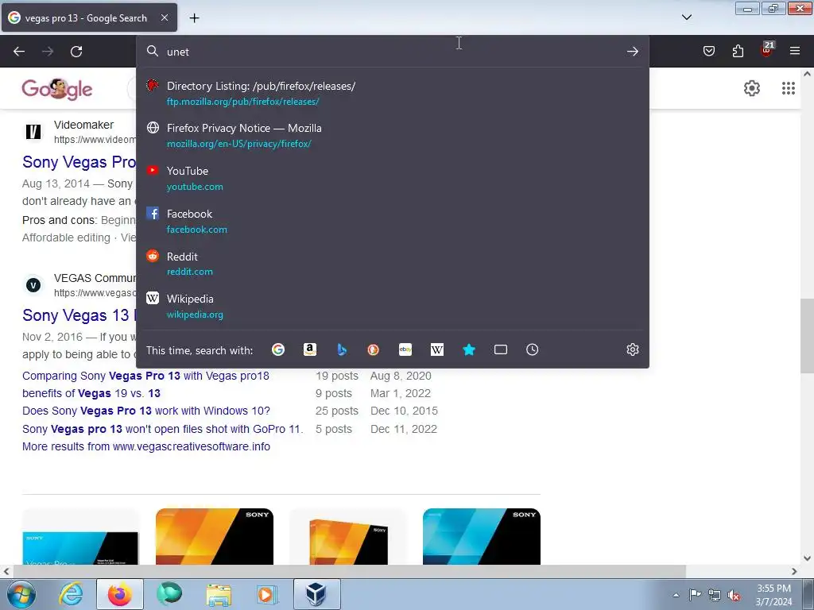The image size is (814, 610).
Task: Click the muted volume tray icon
Action: click(x=734, y=595)
